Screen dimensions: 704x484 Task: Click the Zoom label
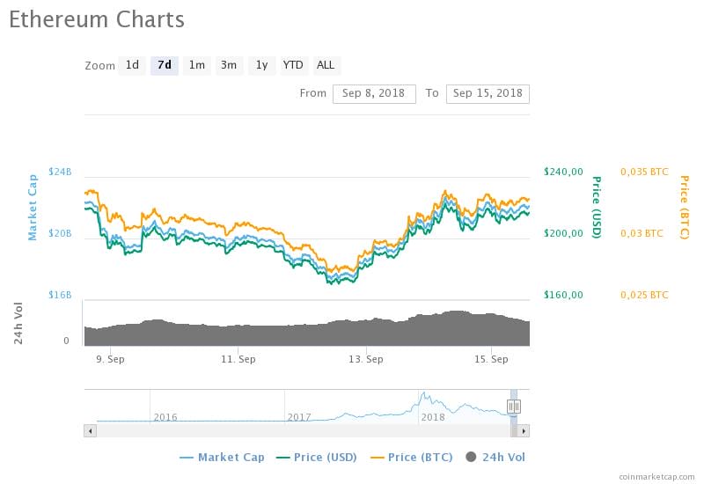pos(99,66)
